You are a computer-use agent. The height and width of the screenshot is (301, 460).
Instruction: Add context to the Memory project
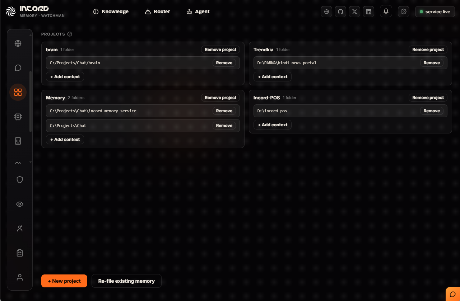pyautogui.click(x=65, y=140)
